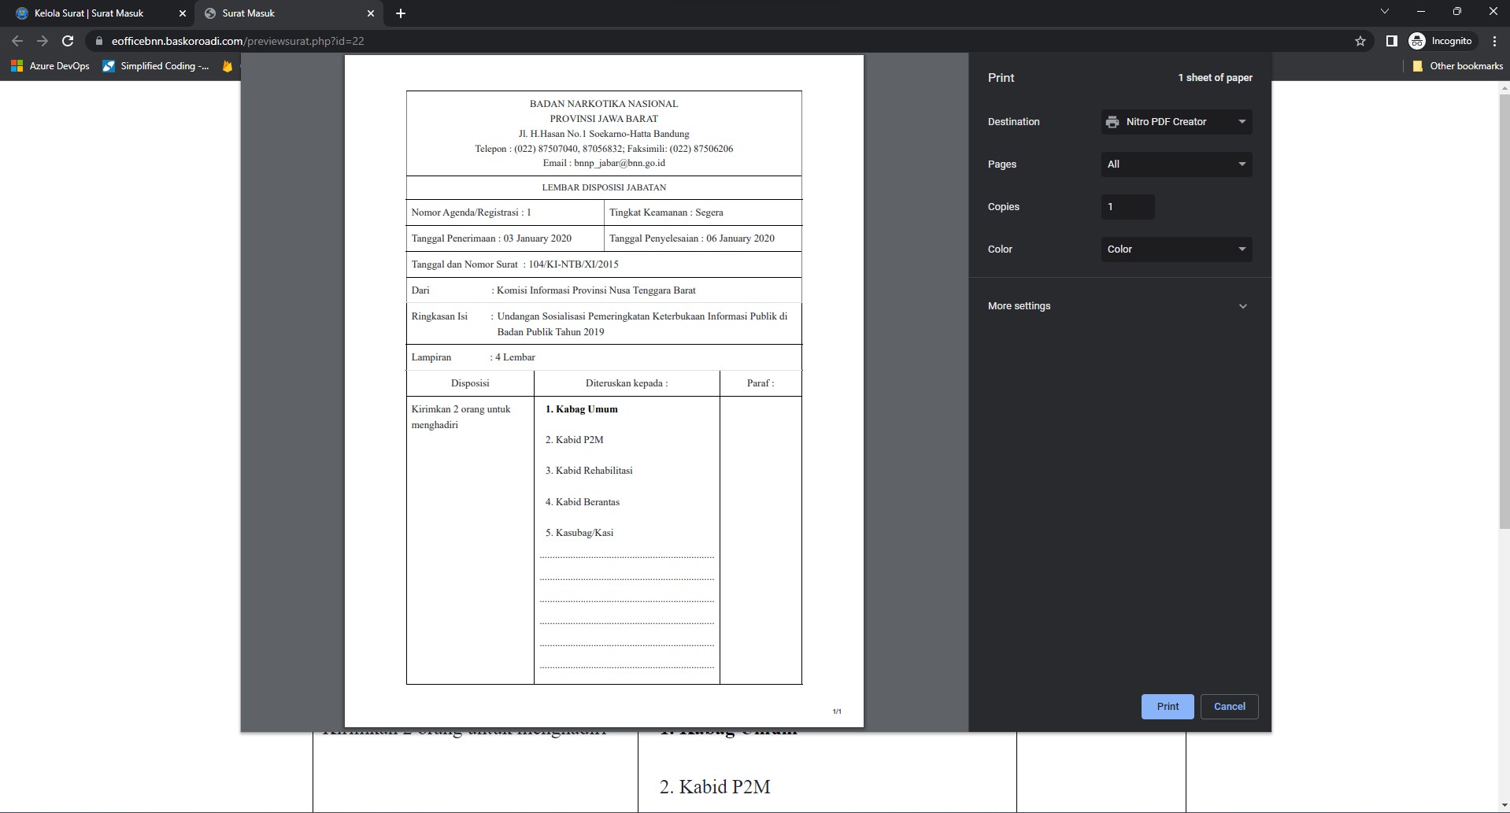Open the Pages dropdown set to All
The image size is (1510, 813).
[x=1176, y=164]
